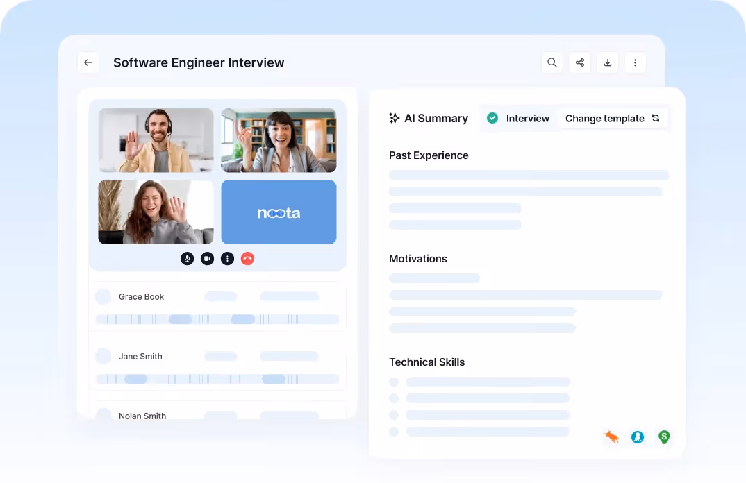Click the green S integration icon
Screen dimensions: 746x483
664,437
